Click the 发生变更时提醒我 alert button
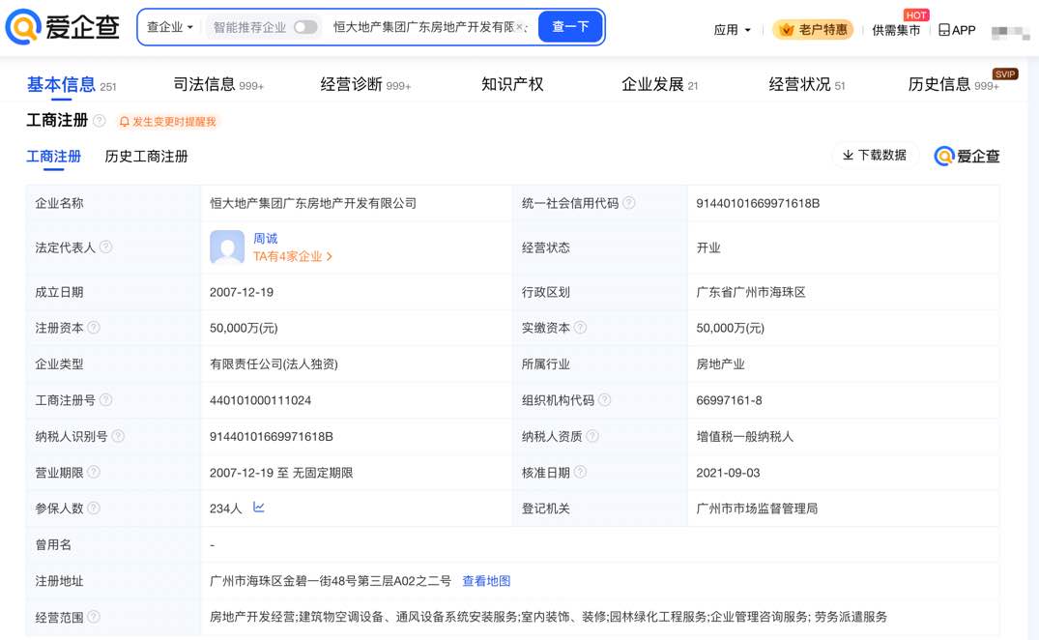1039x640 pixels. [x=167, y=122]
